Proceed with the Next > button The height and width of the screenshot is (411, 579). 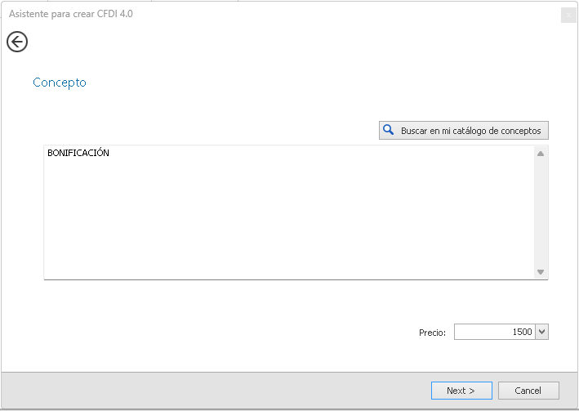(x=461, y=391)
